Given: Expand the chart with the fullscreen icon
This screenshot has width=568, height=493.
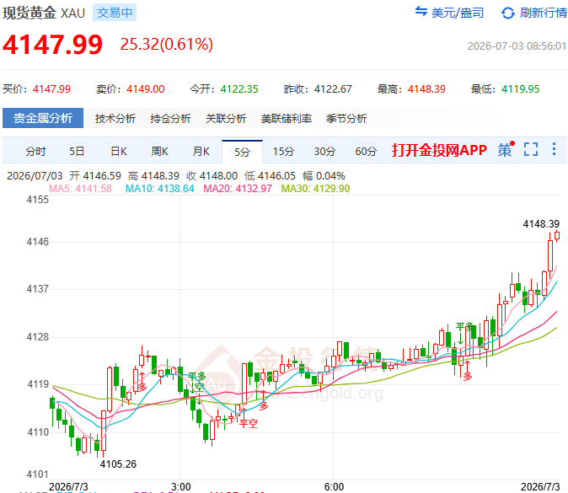Looking at the screenshot, I should point(531,149).
